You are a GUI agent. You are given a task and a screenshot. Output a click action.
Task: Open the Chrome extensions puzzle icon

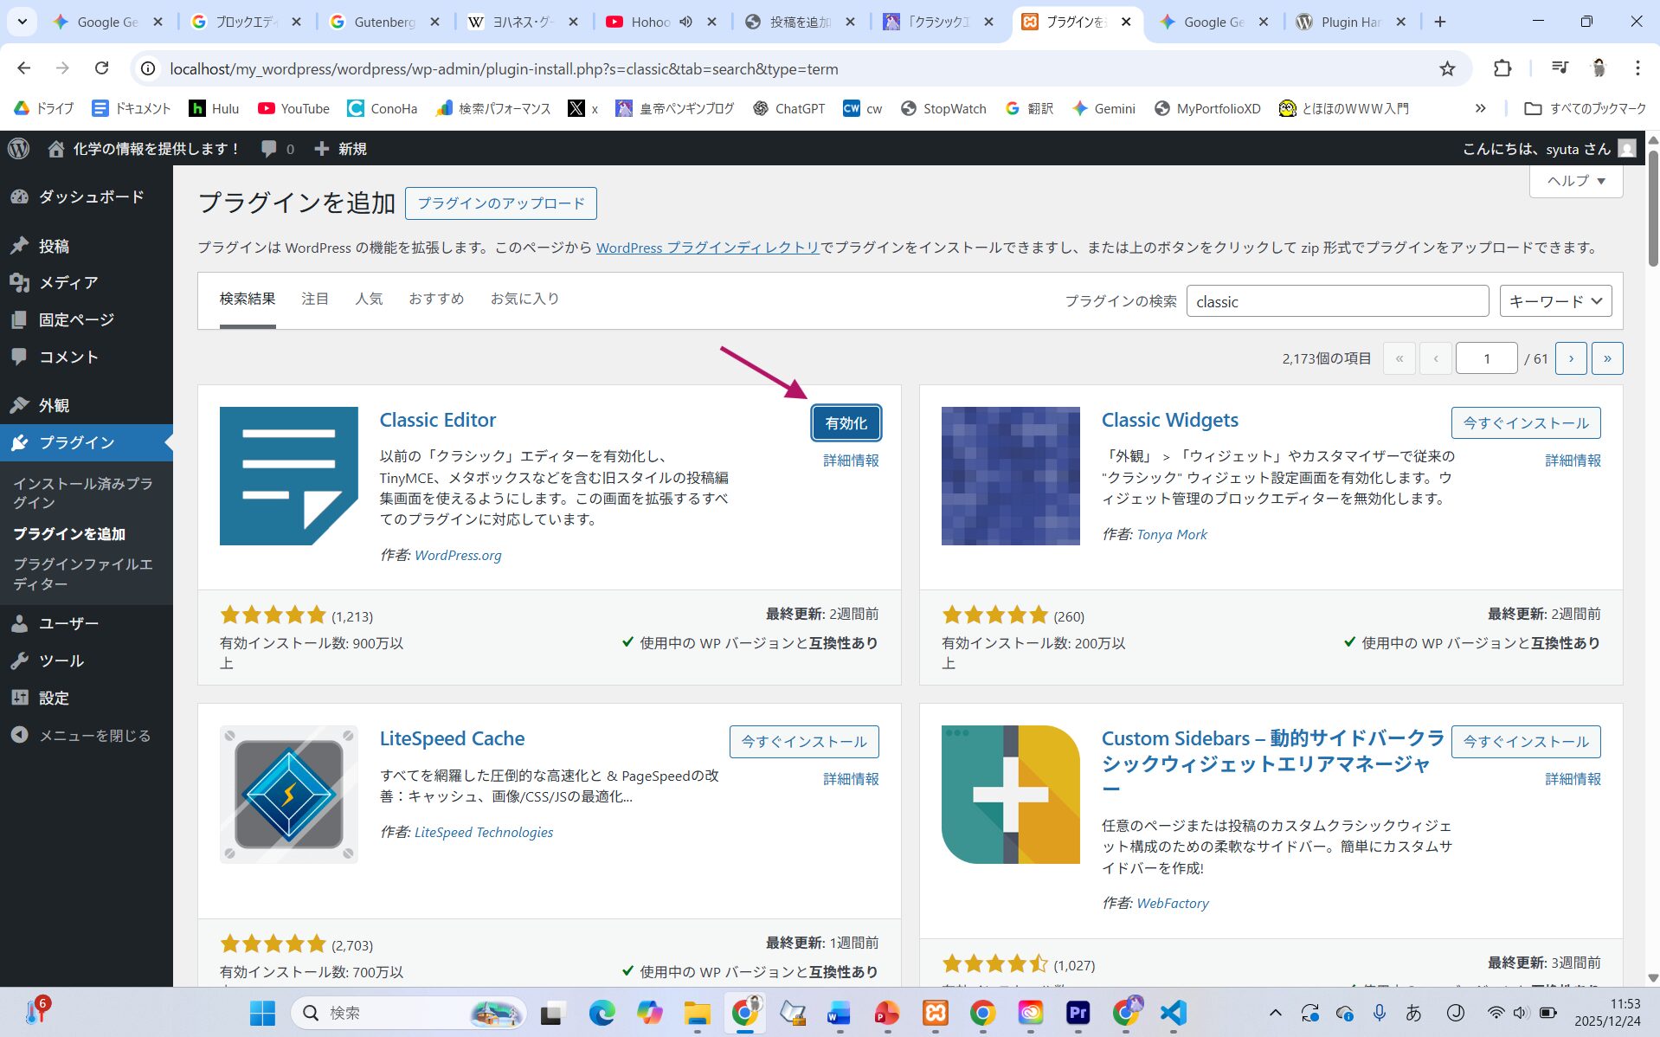coord(1502,68)
